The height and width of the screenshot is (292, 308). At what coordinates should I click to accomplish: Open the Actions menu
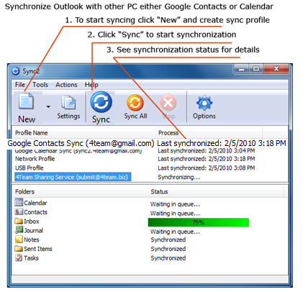[66, 85]
